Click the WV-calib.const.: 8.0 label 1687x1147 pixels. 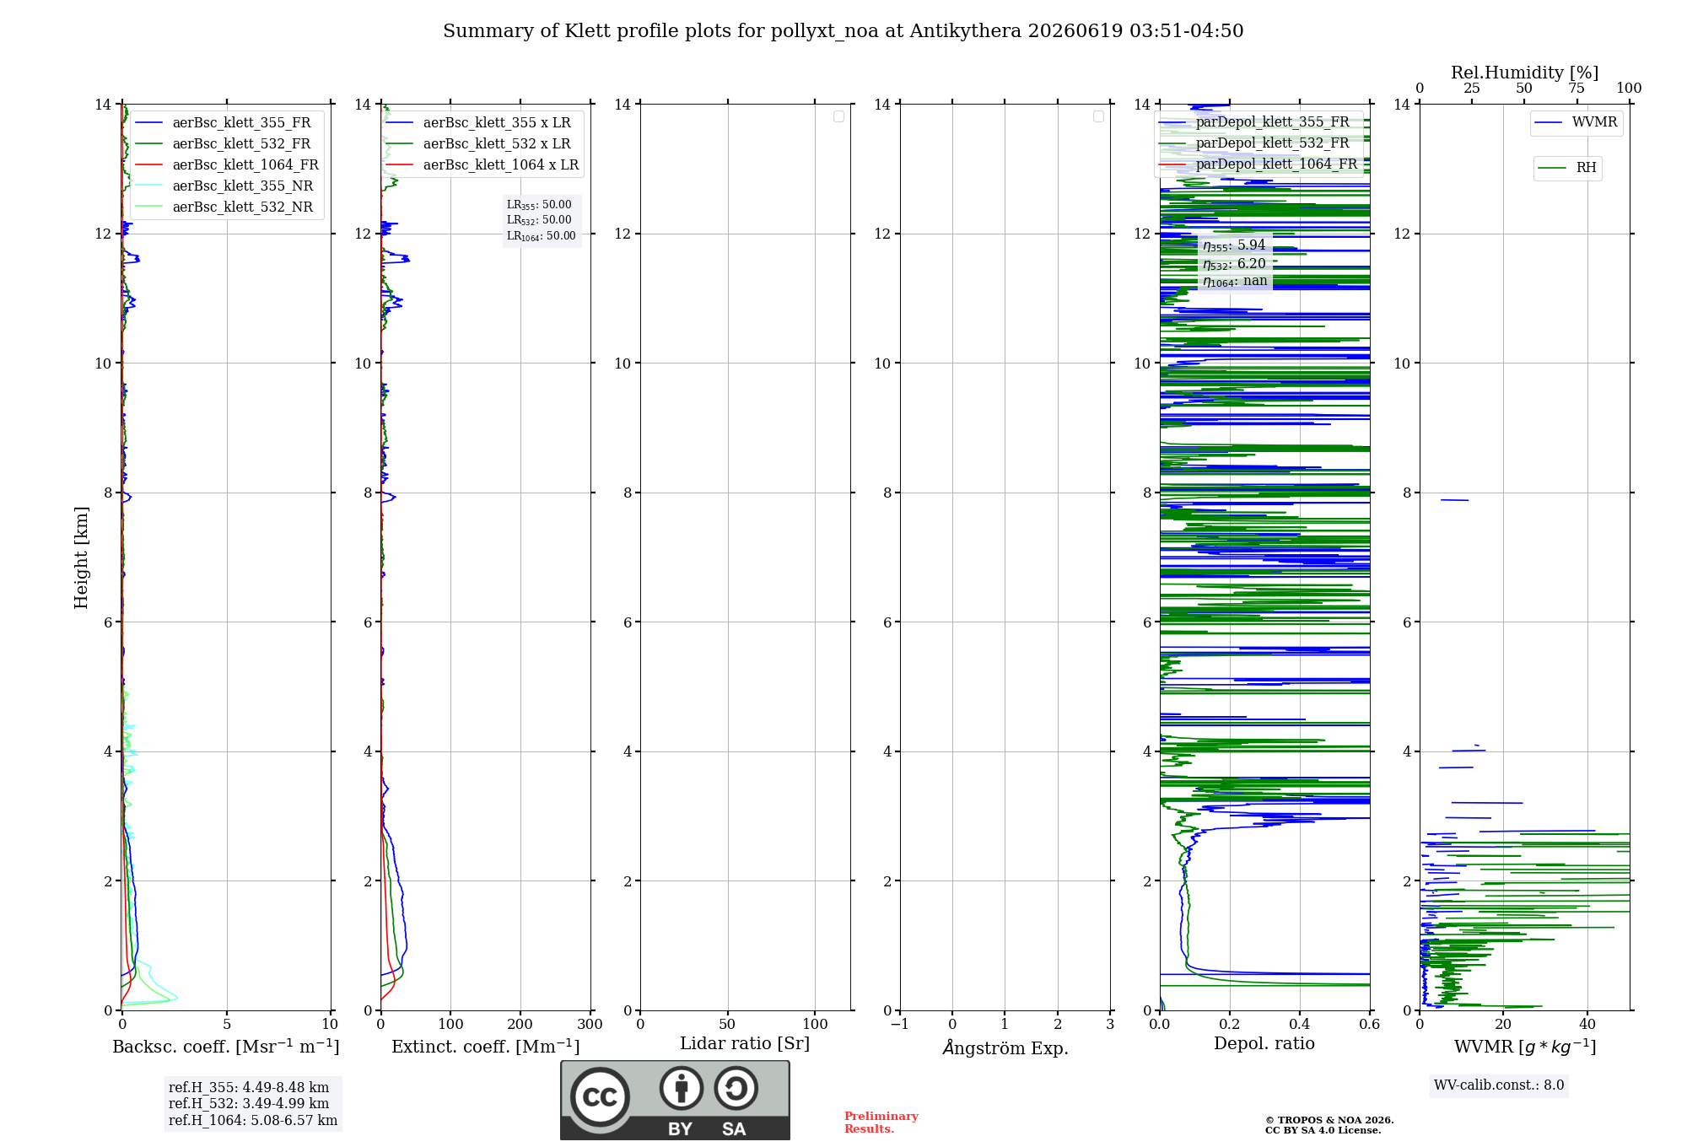click(1499, 1085)
